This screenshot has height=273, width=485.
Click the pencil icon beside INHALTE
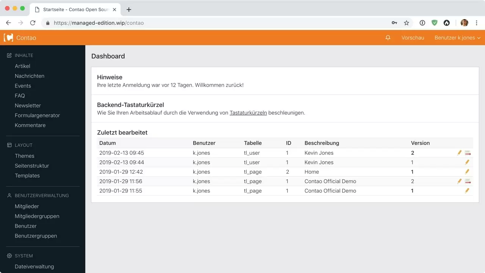click(x=9, y=55)
